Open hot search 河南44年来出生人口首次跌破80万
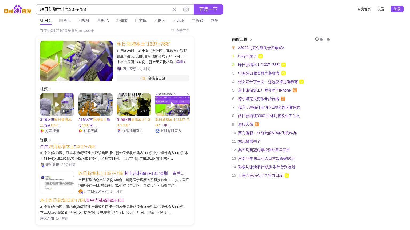 click(266, 158)
